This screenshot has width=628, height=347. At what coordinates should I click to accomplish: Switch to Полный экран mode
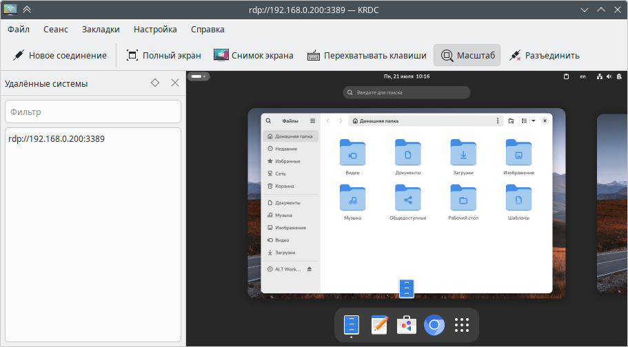click(163, 55)
